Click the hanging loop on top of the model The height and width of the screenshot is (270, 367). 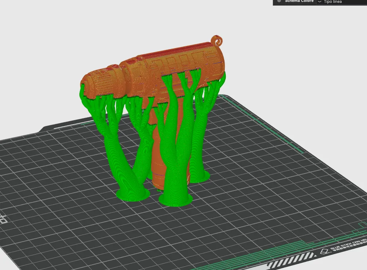click(x=217, y=38)
